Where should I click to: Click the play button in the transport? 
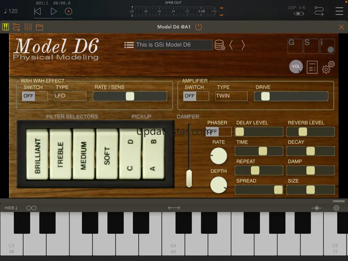[54, 11]
